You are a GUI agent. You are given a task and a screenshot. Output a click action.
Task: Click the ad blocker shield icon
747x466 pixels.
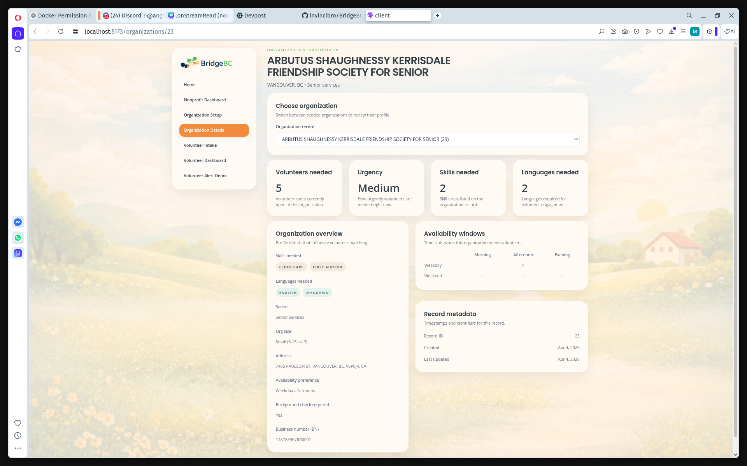(x=637, y=31)
